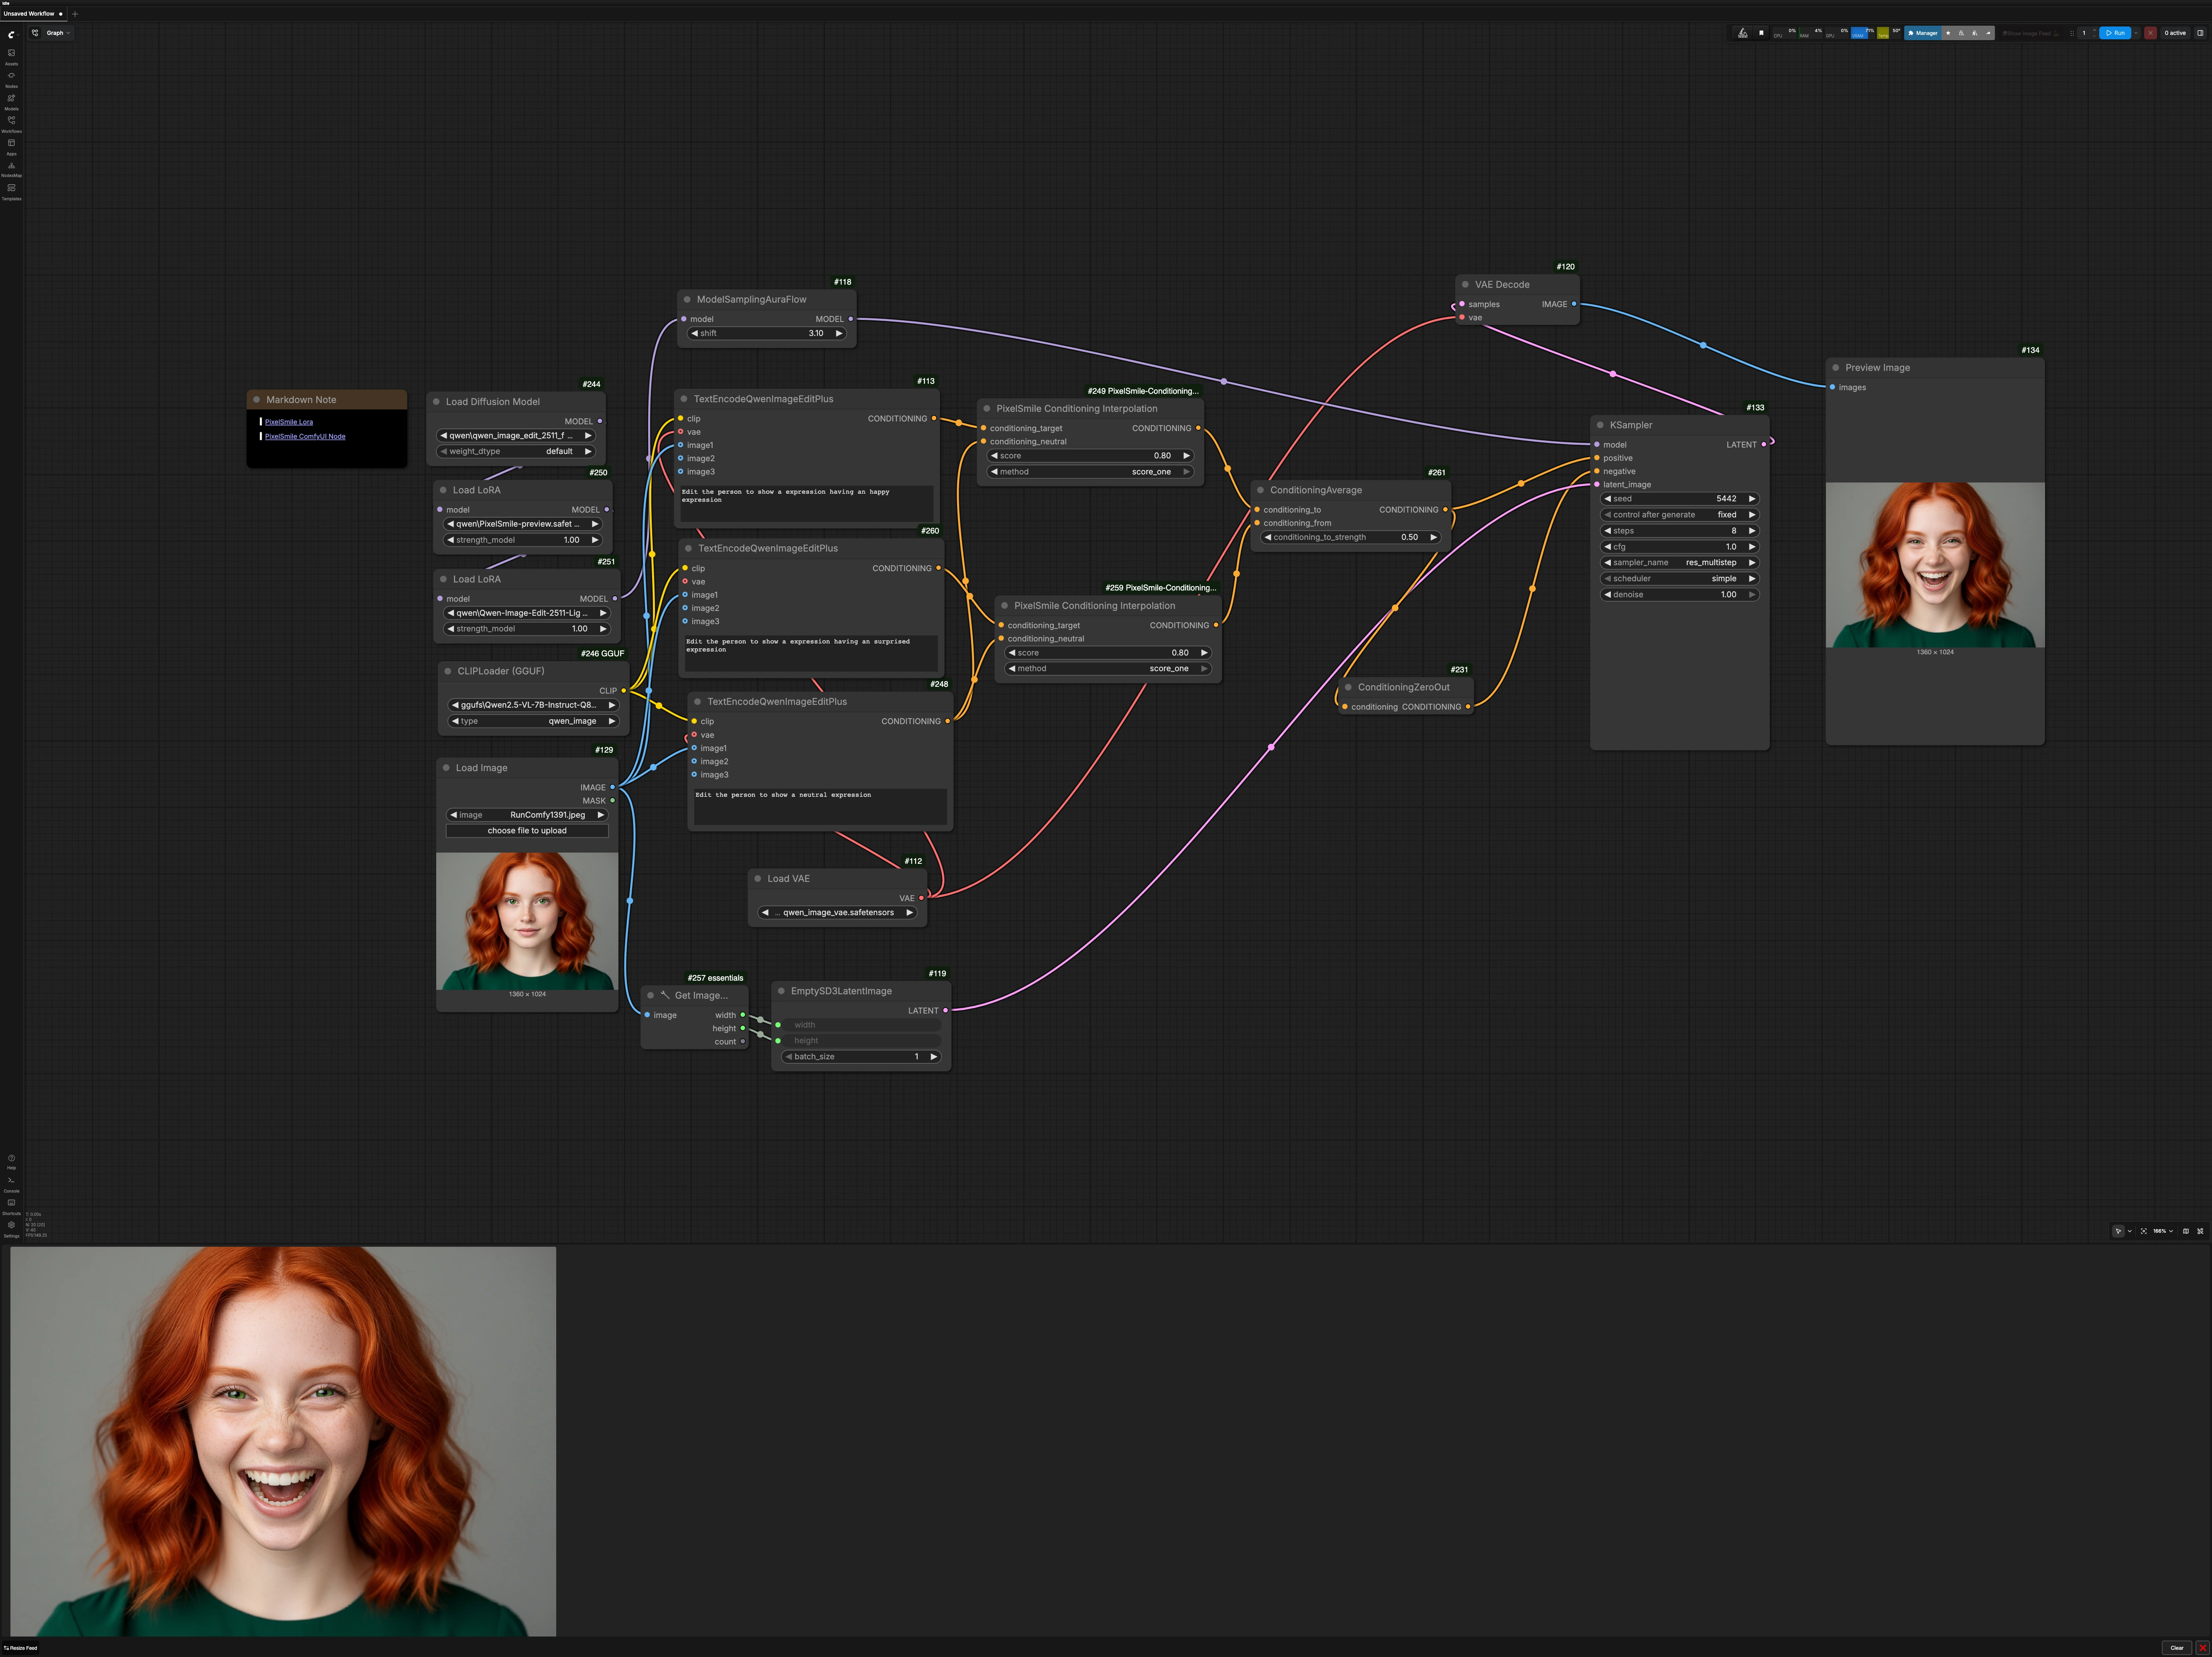Collapse the Load Diffusion Model node dot

click(436, 401)
